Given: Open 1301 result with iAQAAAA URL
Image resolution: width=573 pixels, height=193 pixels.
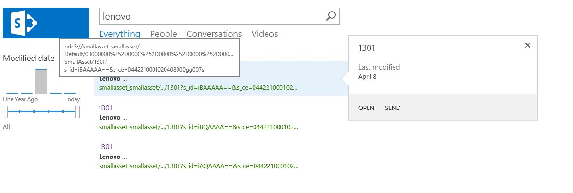Looking at the screenshot, I should (x=106, y=146).
